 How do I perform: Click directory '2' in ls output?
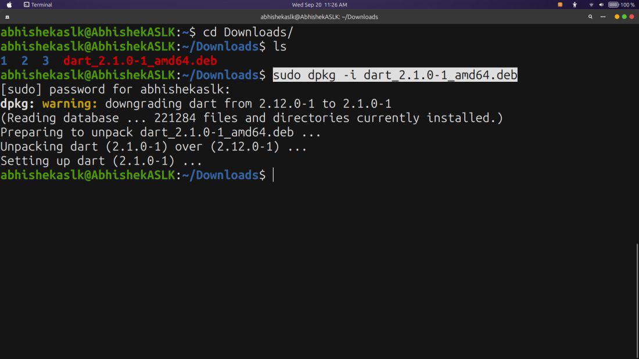coord(24,61)
